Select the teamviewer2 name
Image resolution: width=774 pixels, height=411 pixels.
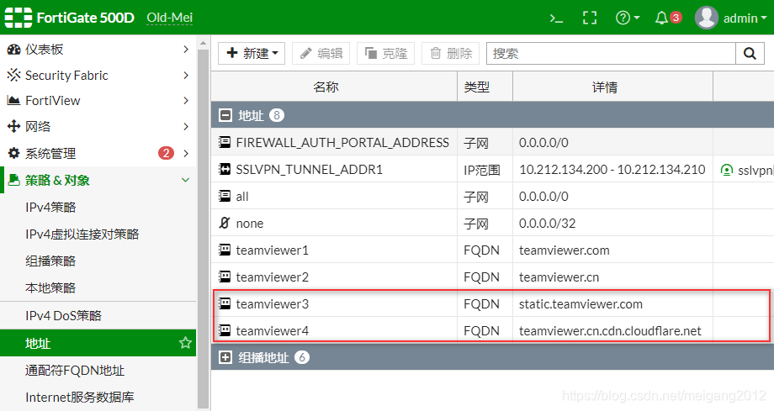[x=272, y=277]
